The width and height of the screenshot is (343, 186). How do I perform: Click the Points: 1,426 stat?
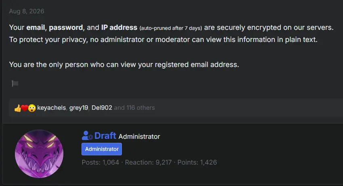pyautogui.click(x=197, y=162)
